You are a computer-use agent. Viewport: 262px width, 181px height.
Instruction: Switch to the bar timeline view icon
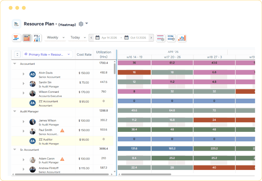point(16,38)
